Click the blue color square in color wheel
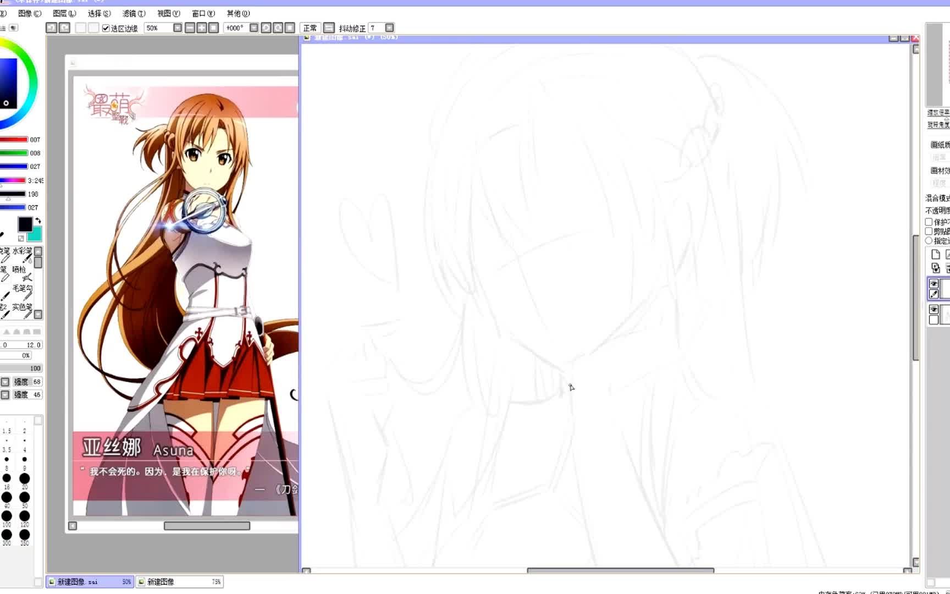This screenshot has width=950, height=594. tap(8, 82)
